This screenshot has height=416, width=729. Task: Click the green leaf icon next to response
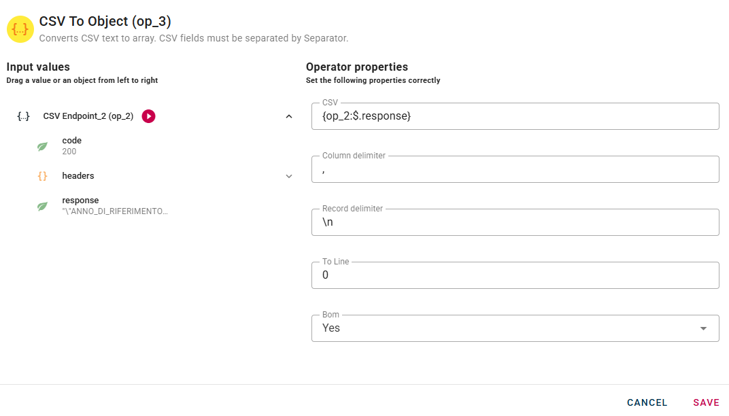(42, 206)
